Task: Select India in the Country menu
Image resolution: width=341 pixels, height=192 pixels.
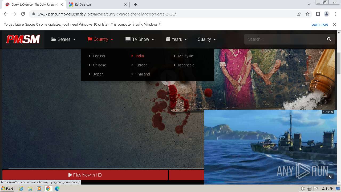Action: pyautogui.click(x=140, y=56)
